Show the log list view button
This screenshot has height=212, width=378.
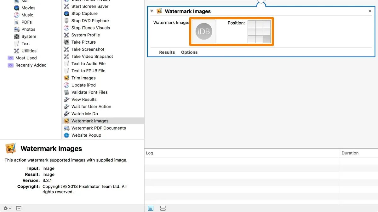[x=151, y=208]
